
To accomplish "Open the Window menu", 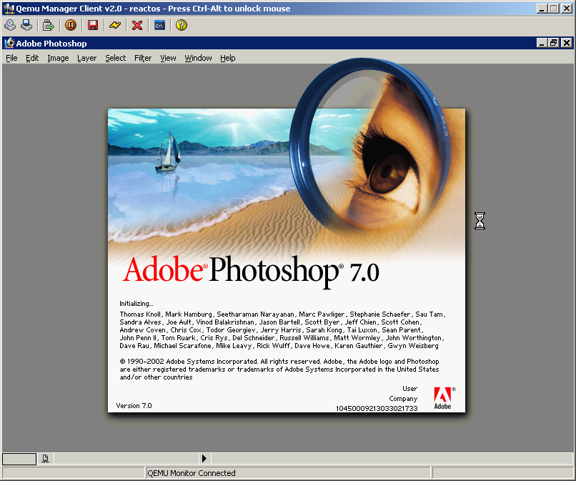I will pyautogui.click(x=198, y=58).
